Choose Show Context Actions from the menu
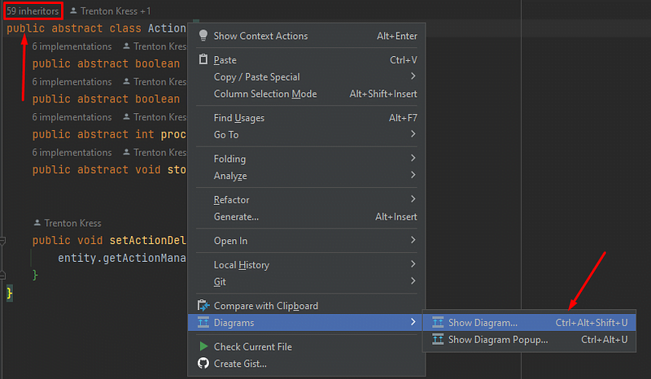The image size is (651, 379). pos(307,36)
